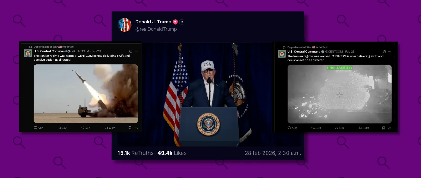Bookmark the right CENTCOM post

pyautogui.click(x=383, y=128)
